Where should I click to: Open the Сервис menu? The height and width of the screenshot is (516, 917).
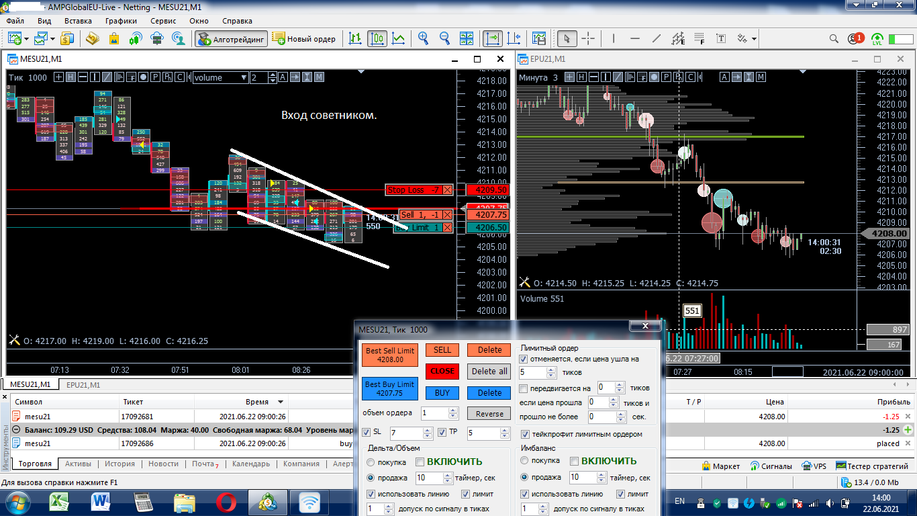164,21
